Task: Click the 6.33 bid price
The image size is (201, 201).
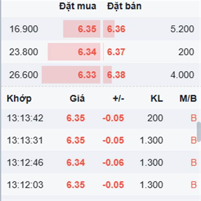Action: click(x=87, y=75)
